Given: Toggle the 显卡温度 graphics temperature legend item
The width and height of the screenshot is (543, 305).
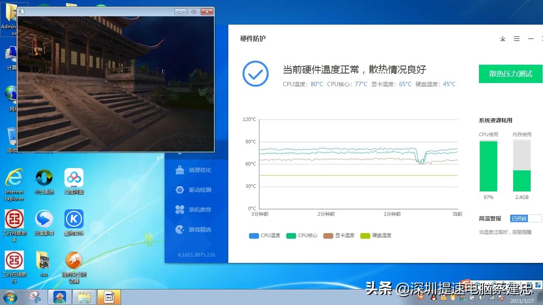Looking at the screenshot, I should (339, 236).
